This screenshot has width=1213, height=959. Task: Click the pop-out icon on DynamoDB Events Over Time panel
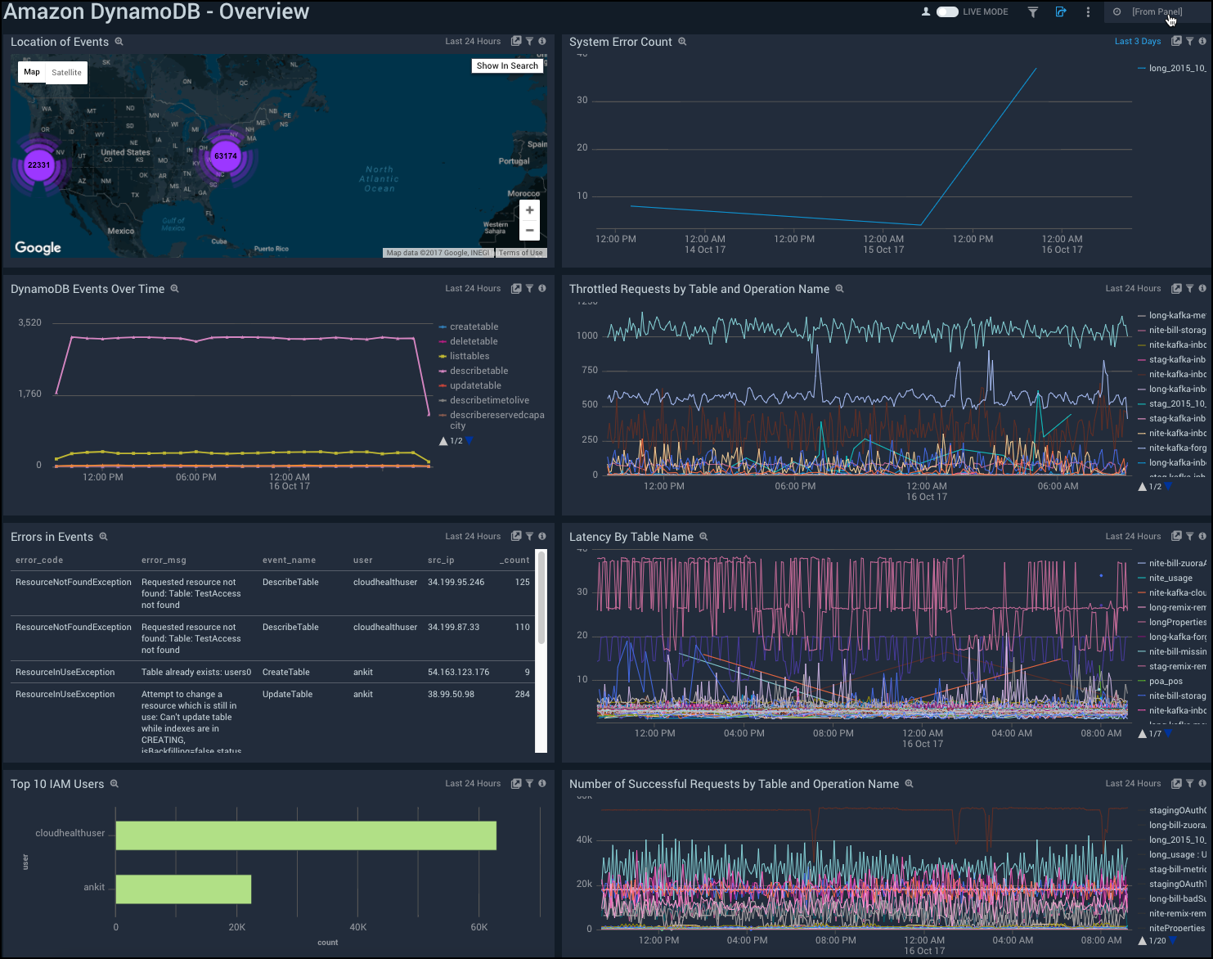(516, 288)
